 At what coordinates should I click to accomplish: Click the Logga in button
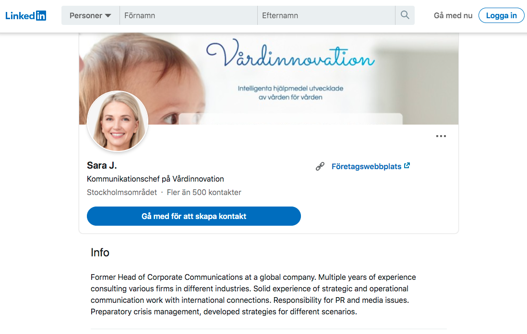pos(501,15)
